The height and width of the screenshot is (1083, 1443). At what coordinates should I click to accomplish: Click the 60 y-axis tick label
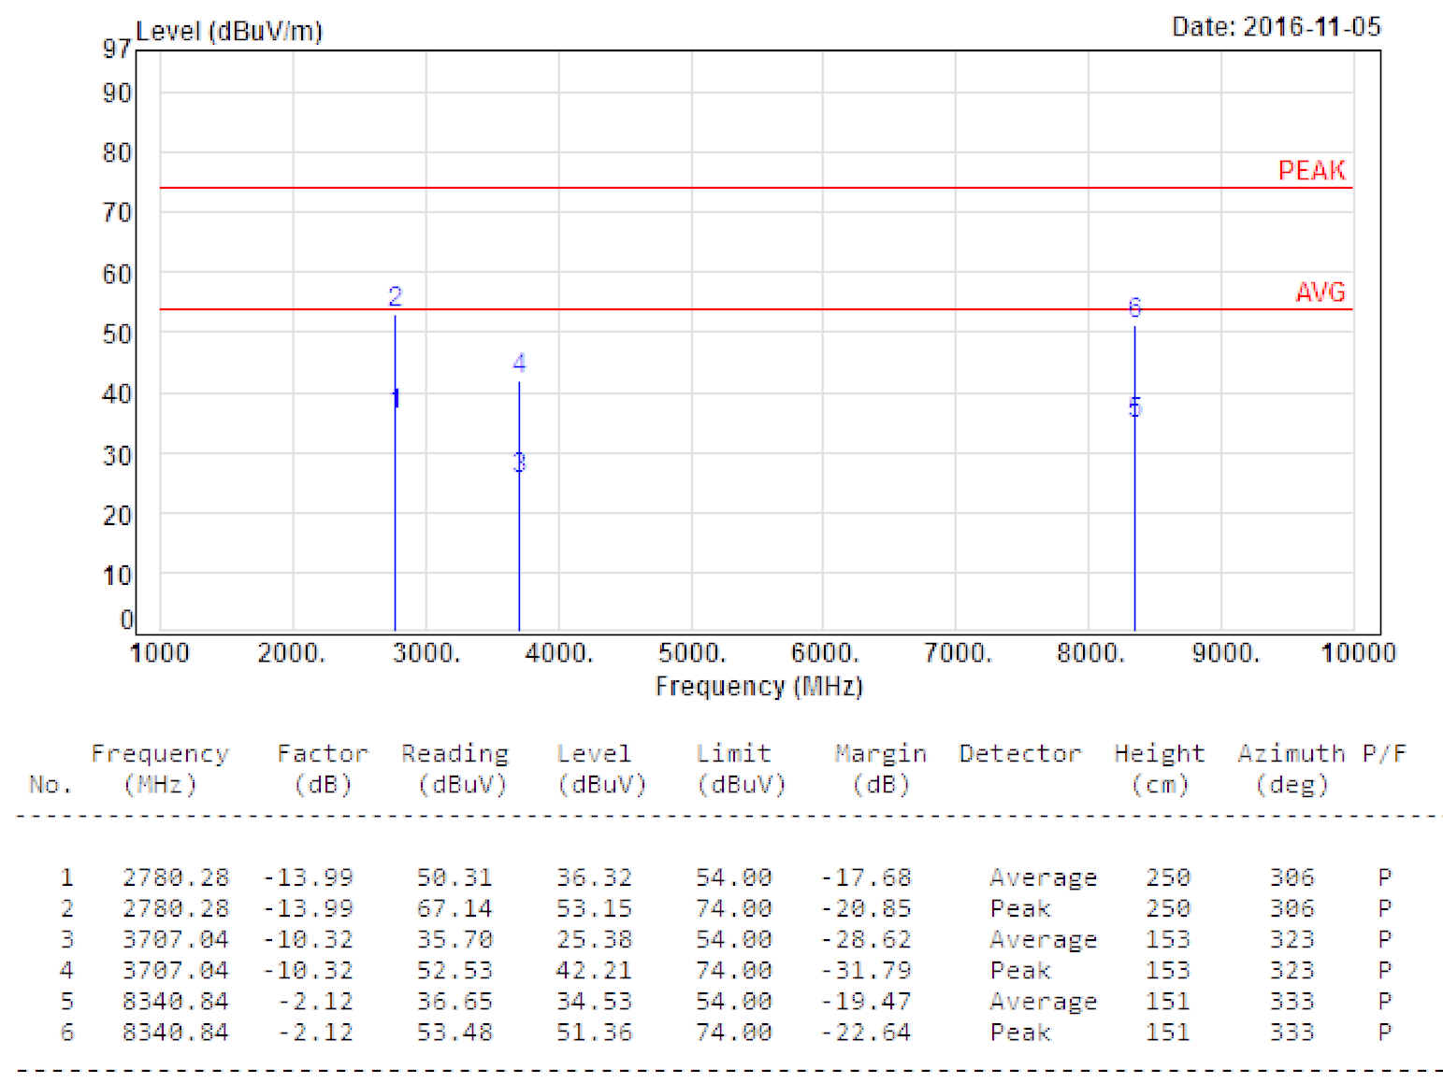(117, 274)
